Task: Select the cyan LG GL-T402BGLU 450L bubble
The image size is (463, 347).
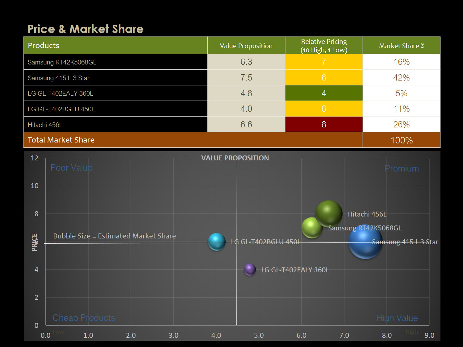Action: point(217,242)
